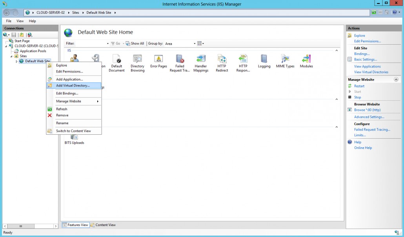Select Rename in the context menu

click(x=74, y=123)
